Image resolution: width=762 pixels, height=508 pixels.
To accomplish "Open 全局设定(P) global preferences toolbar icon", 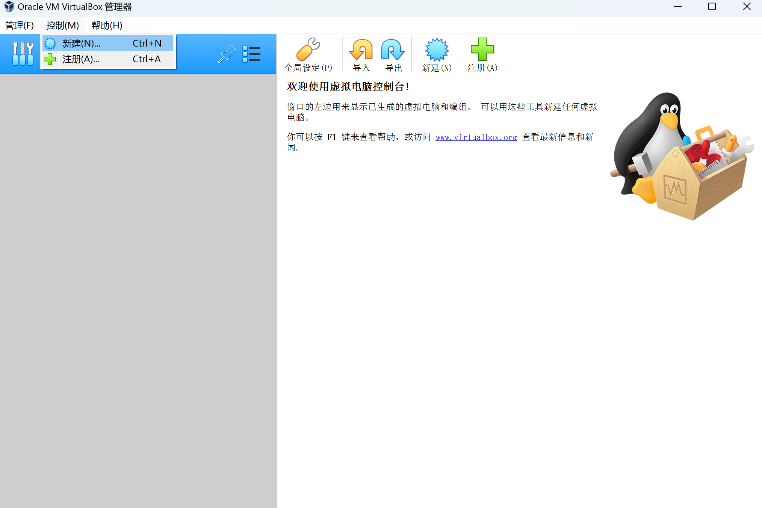I will pyautogui.click(x=308, y=55).
